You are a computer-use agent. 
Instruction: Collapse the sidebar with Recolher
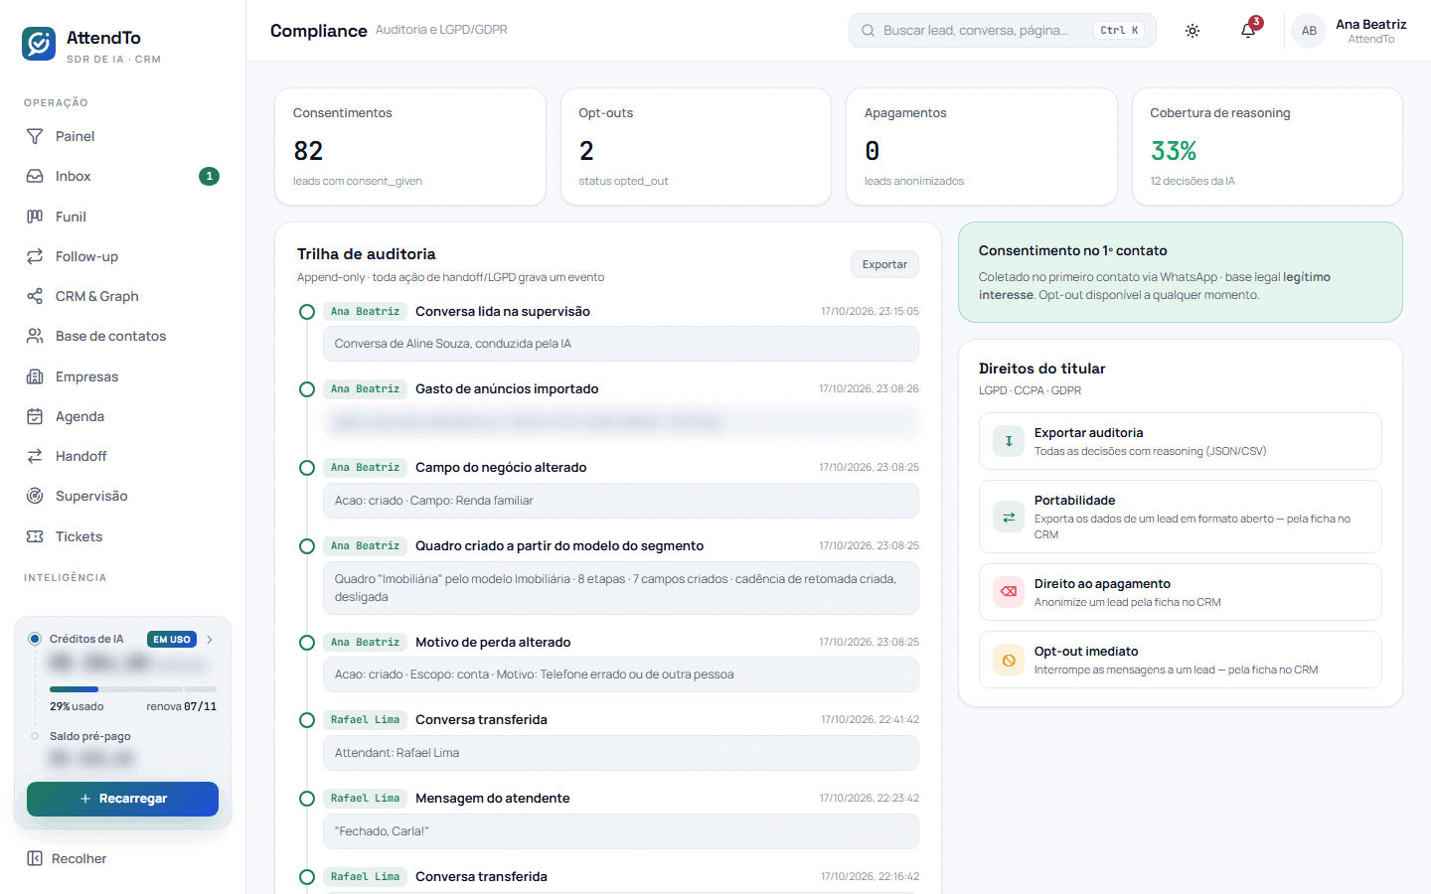[67, 858]
